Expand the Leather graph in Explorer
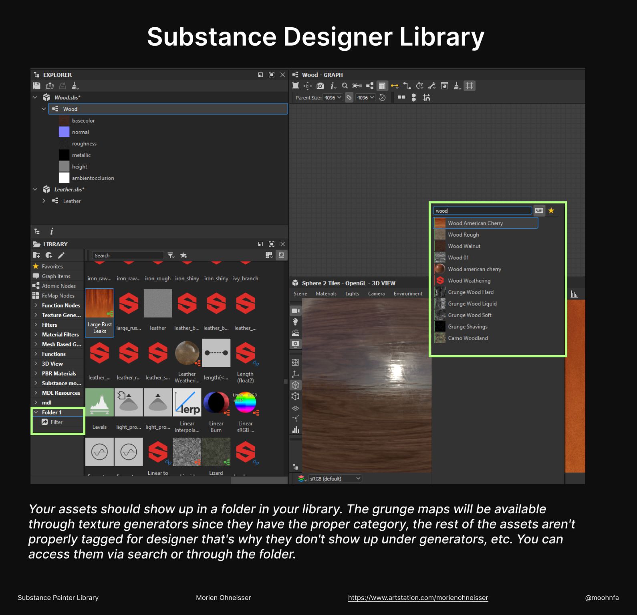This screenshot has width=637, height=615. pyautogui.click(x=44, y=201)
